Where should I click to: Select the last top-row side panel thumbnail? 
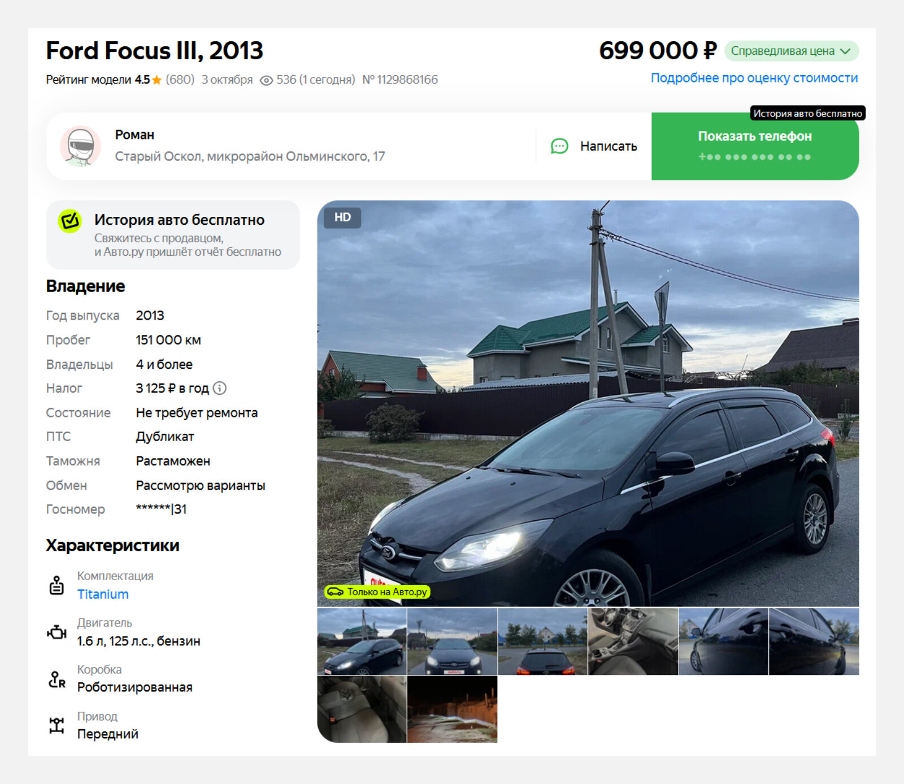click(814, 642)
